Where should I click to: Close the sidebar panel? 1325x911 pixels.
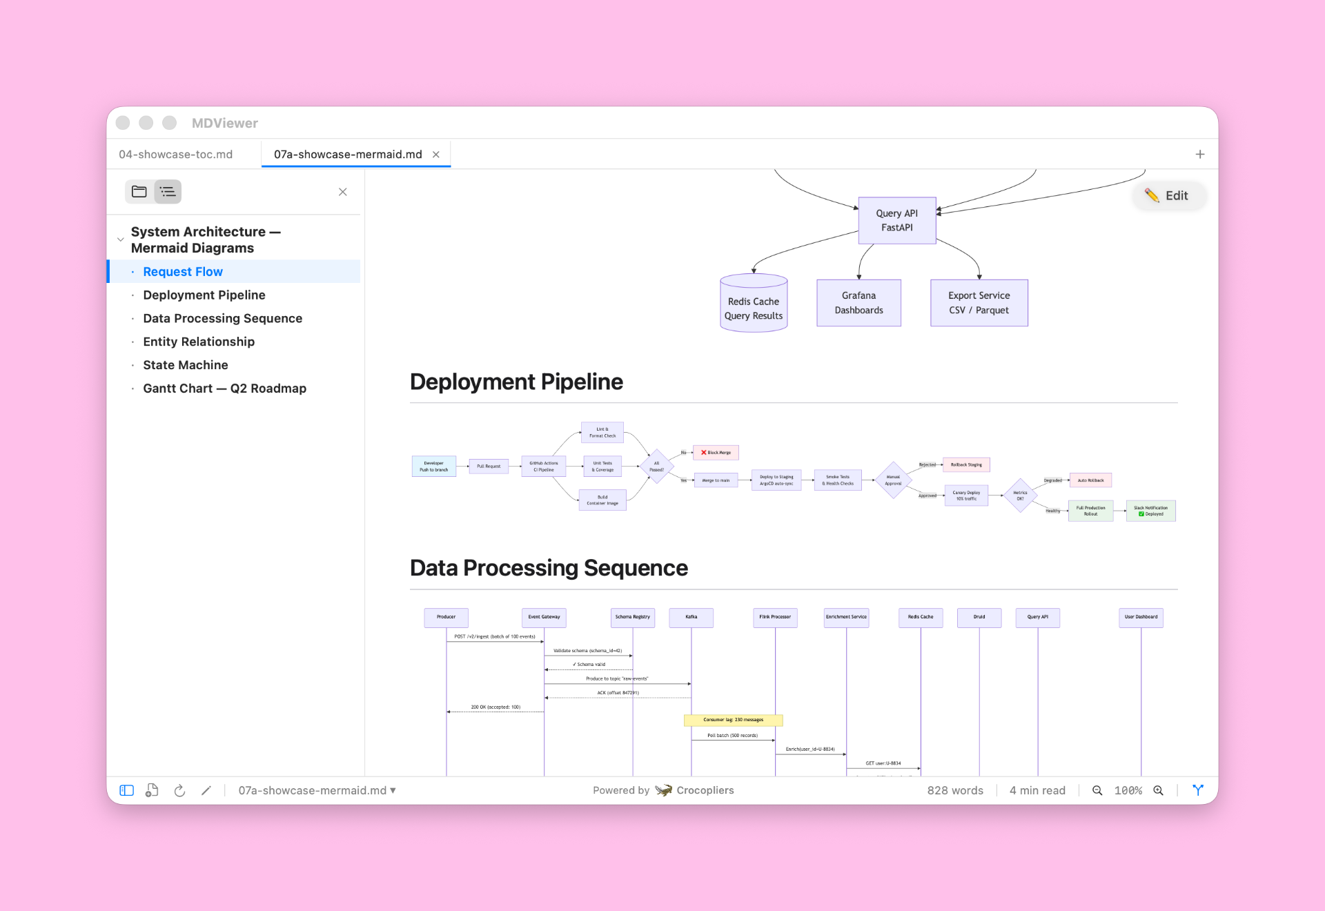pos(342,192)
